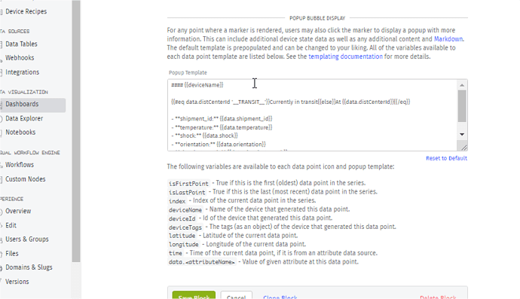Open Integrations from sidebar

[x=22, y=72]
